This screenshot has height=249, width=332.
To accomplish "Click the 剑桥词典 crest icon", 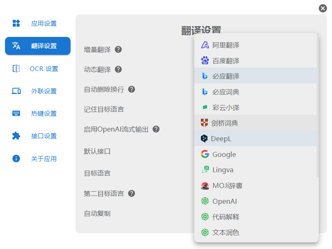I will (204, 123).
